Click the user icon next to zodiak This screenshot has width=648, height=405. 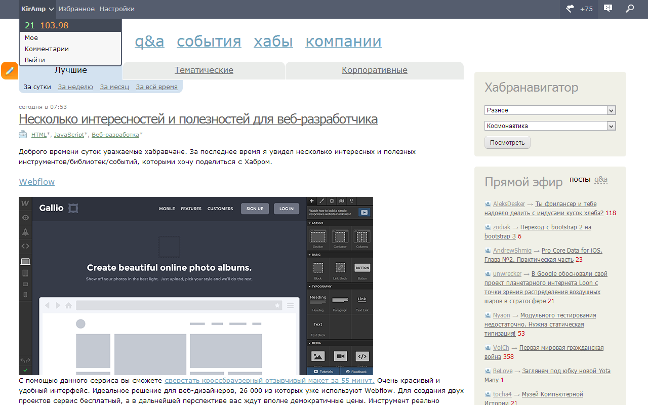[488, 227]
